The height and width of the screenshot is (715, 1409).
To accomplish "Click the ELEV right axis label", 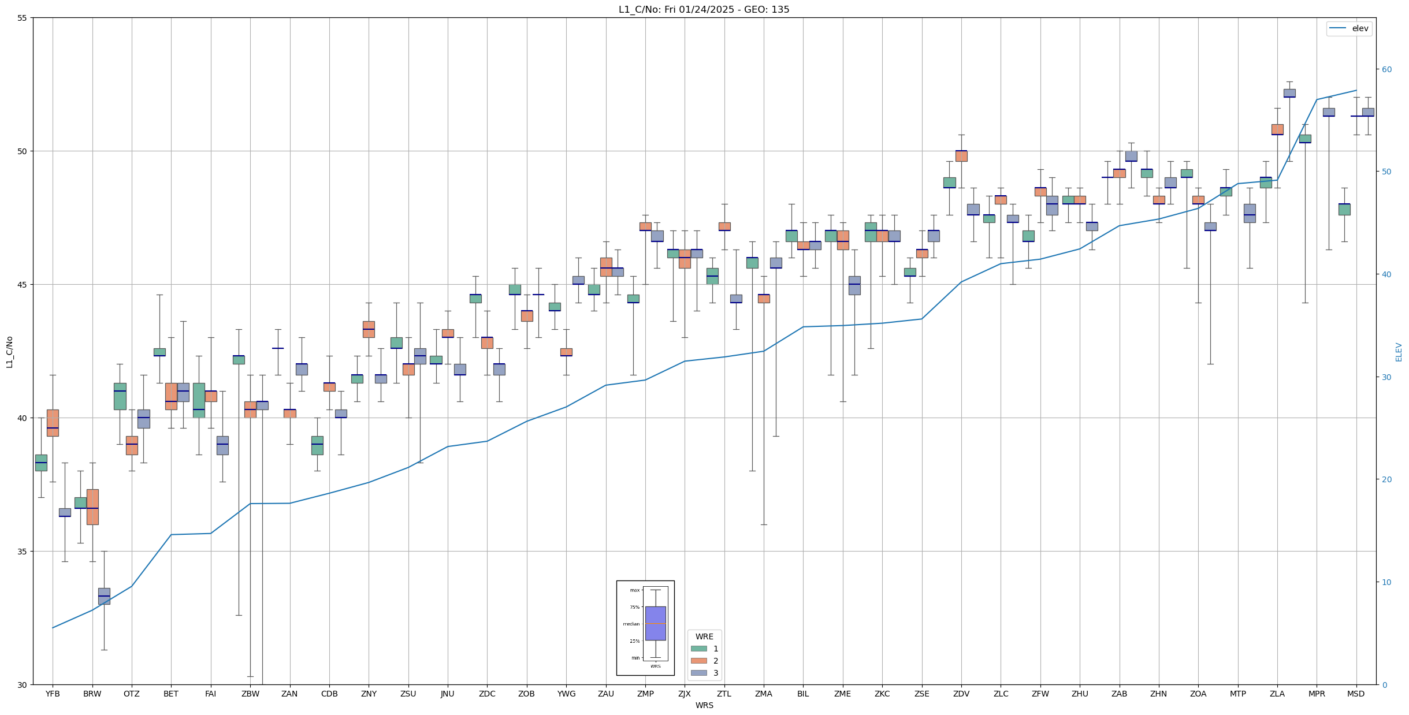I will click(1399, 352).
